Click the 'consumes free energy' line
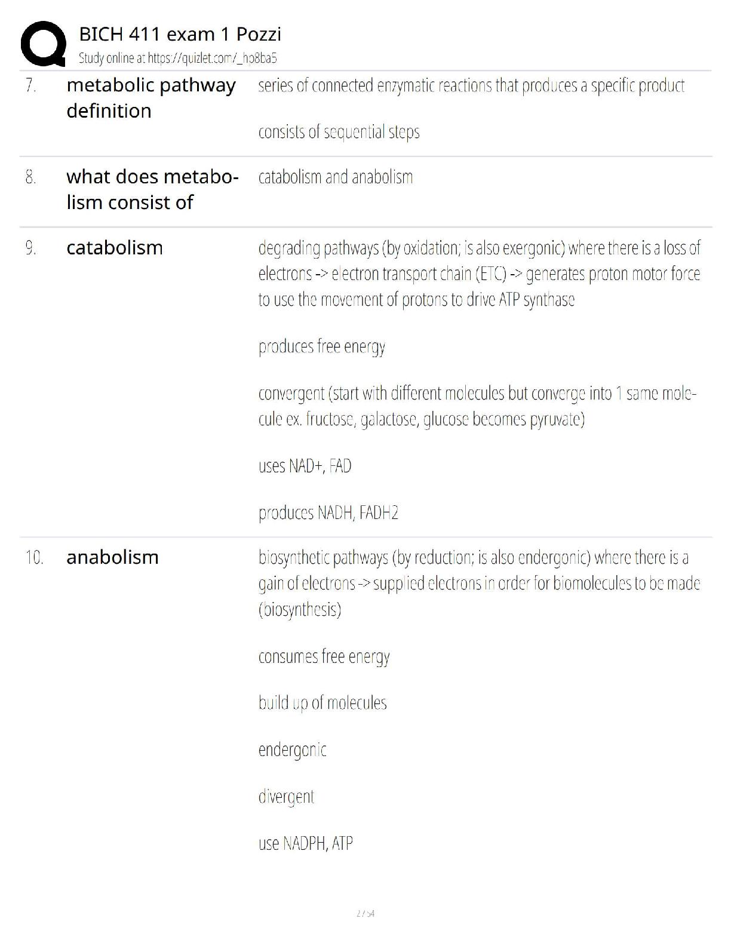The height and width of the screenshot is (946, 731). 324,657
